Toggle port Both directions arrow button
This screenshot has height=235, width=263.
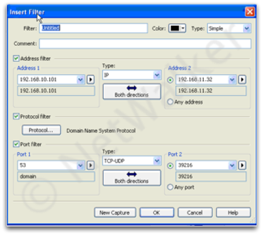(x=132, y=178)
